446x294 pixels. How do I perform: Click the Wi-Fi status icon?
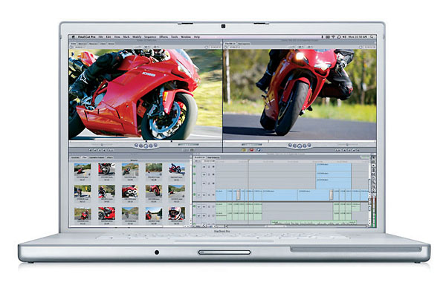point(333,36)
